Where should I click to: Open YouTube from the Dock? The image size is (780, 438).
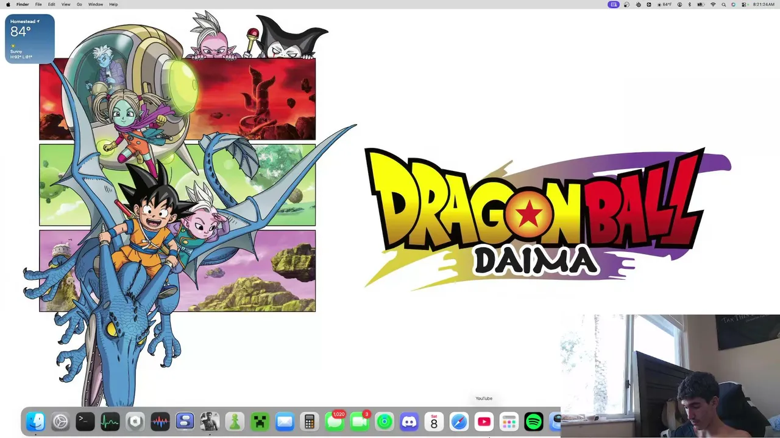point(484,421)
